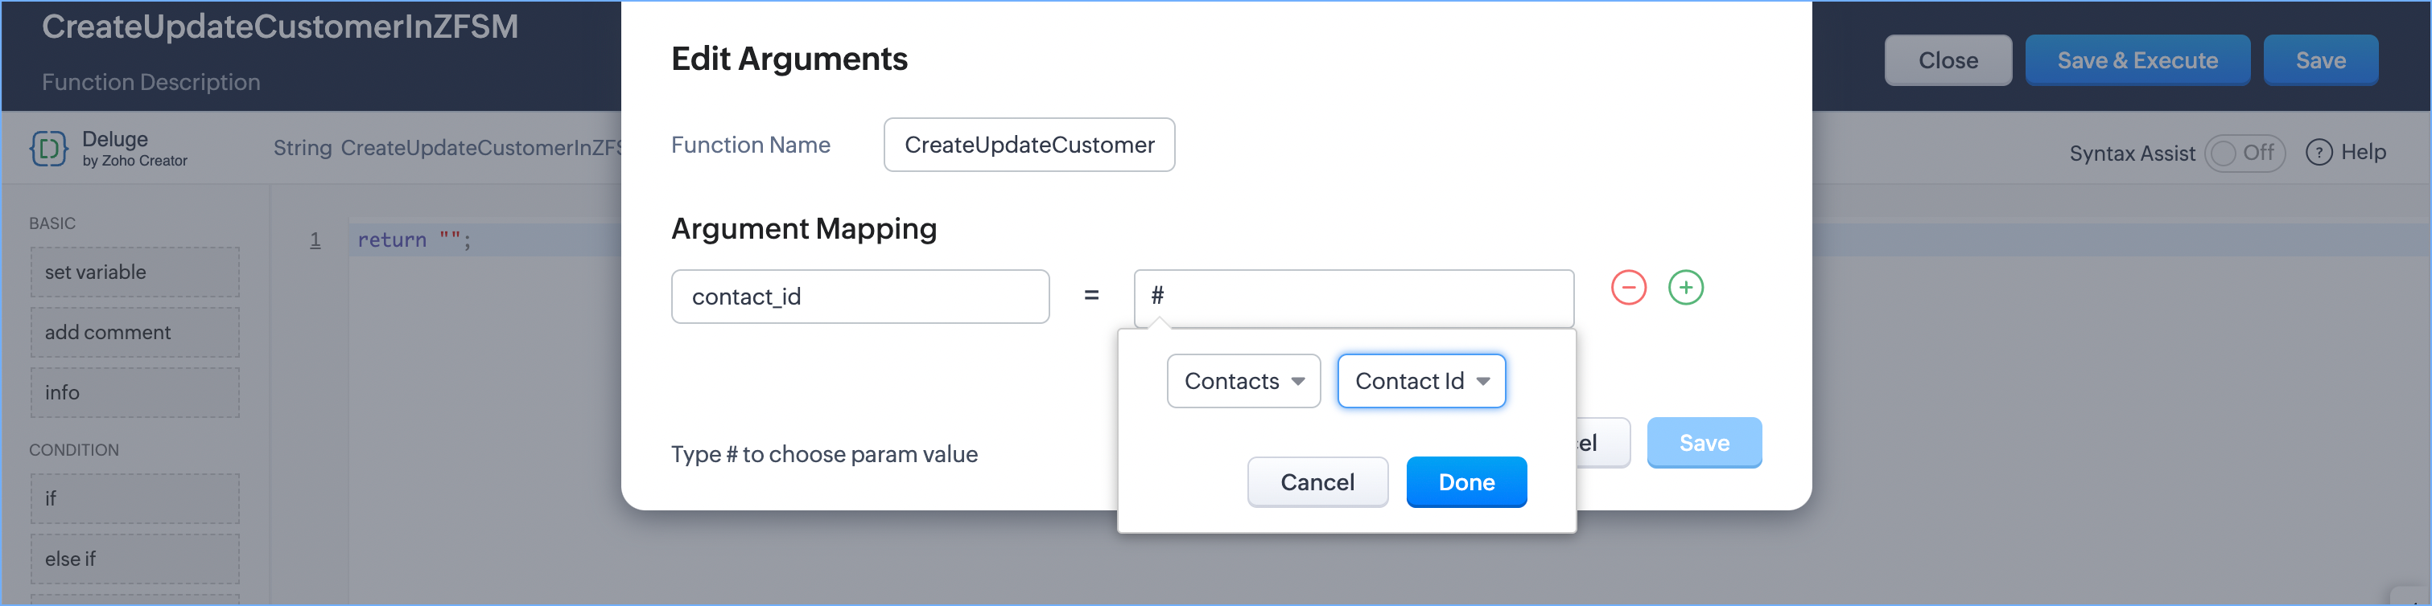The image size is (2432, 606).
Task: Open the Contacts module dropdown
Action: (1243, 381)
